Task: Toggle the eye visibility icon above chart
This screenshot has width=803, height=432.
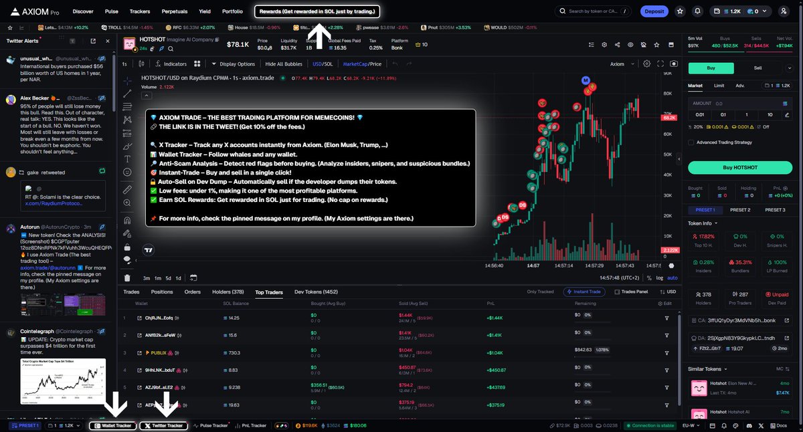Action: click(x=630, y=45)
